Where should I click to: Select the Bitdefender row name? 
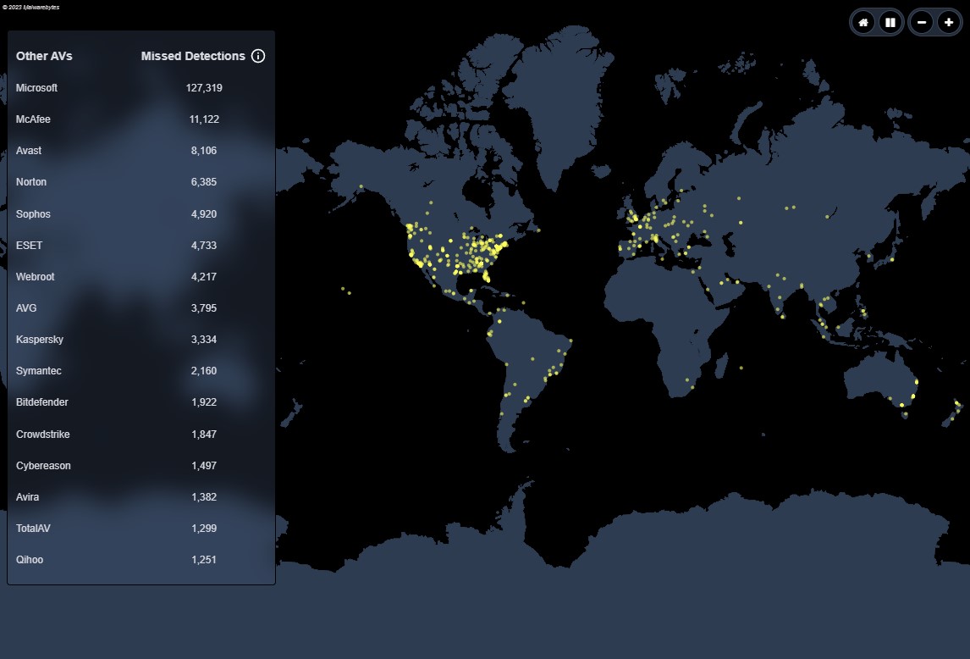42,402
